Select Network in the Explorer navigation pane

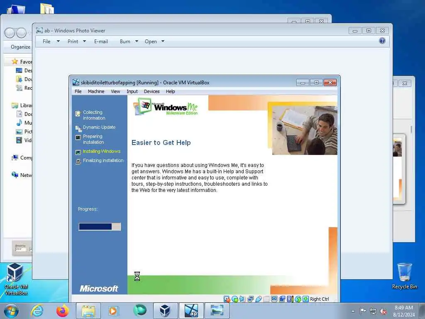pos(22,175)
